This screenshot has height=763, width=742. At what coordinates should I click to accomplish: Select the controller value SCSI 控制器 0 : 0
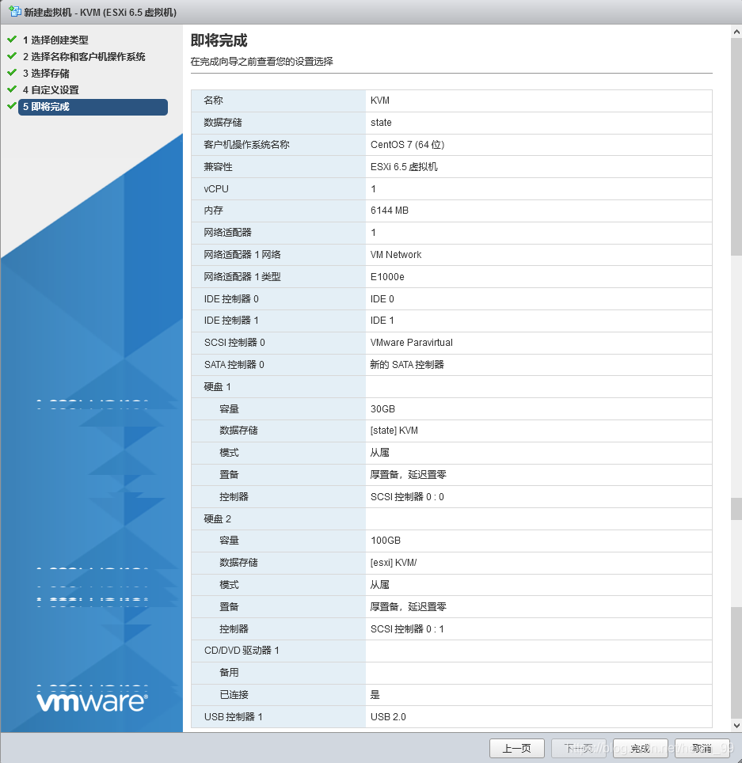coord(407,497)
